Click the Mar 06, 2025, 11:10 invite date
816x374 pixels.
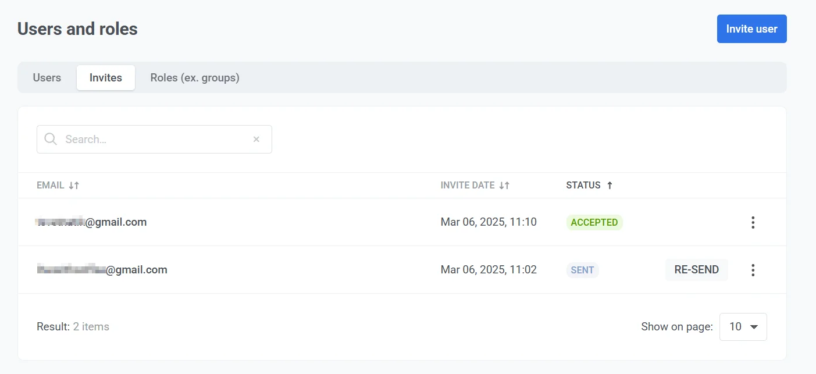489,222
